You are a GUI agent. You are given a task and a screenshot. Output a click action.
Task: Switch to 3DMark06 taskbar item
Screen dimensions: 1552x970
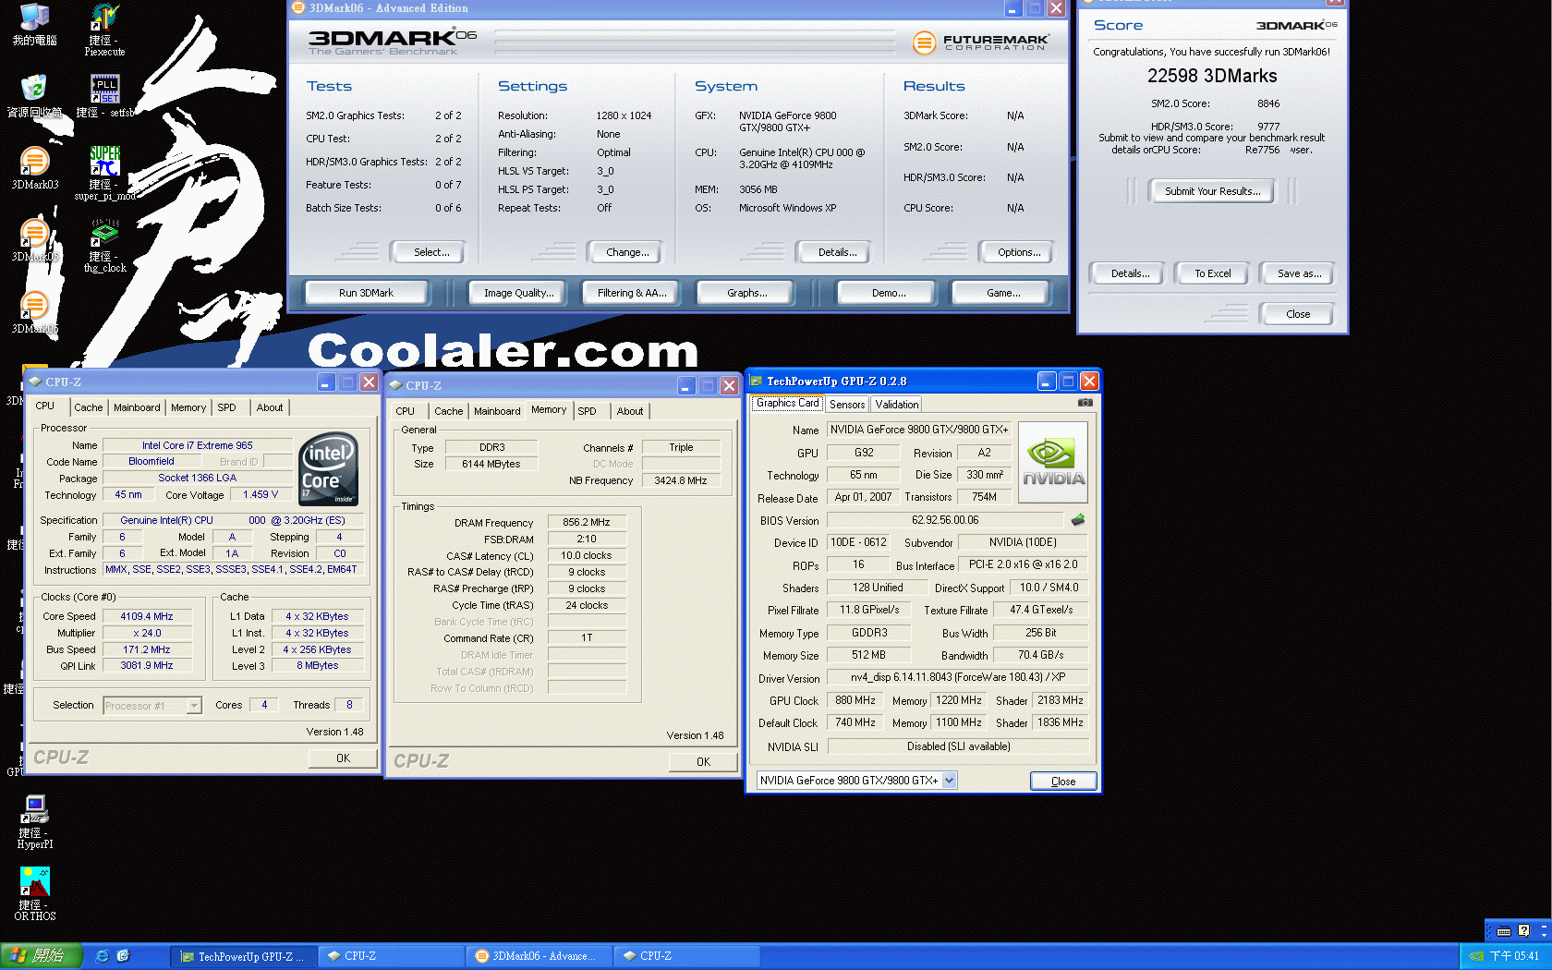(539, 956)
